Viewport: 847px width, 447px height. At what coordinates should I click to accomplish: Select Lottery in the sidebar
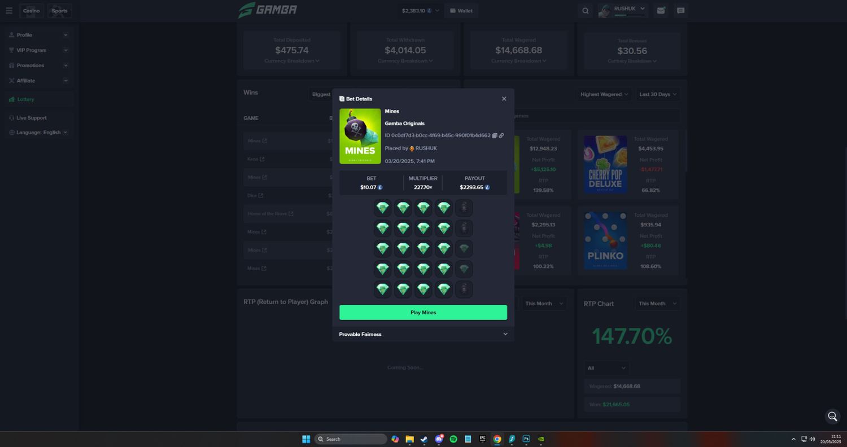(25, 99)
